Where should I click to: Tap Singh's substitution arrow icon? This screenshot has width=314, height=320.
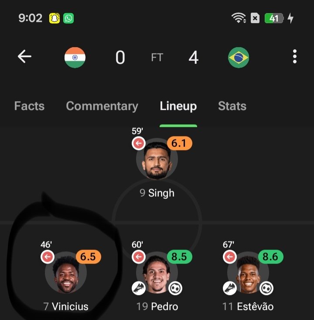coord(139,143)
